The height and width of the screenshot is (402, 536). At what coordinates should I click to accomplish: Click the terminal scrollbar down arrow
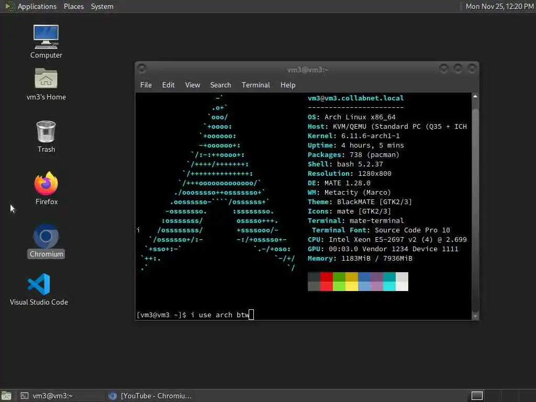pos(475,316)
